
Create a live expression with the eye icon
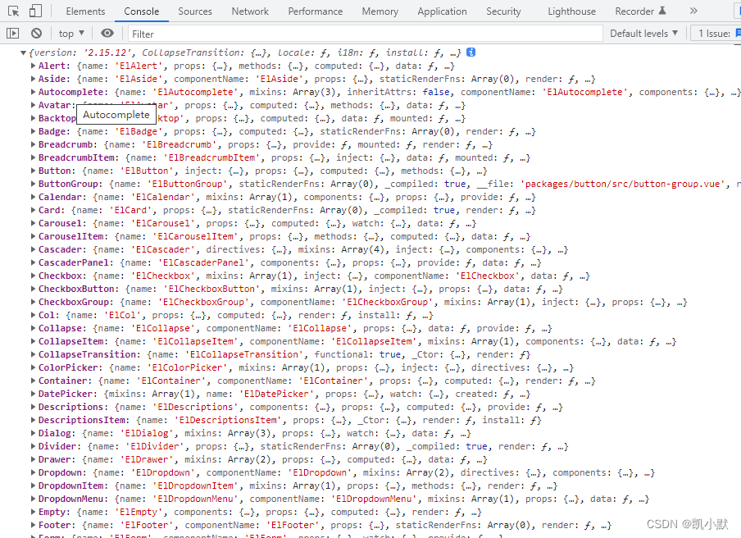[x=107, y=33]
